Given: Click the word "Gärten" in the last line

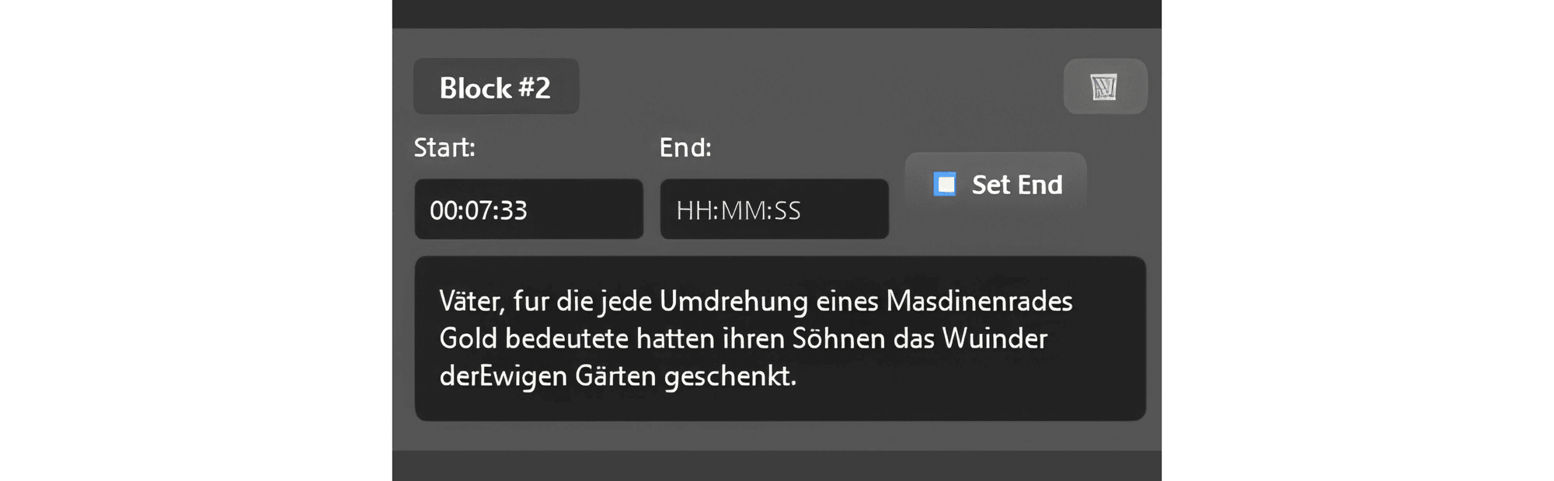Looking at the screenshot, I should [x=615, y=376].
